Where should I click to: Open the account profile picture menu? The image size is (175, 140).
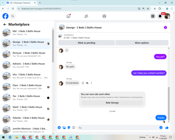click(167, 16)
